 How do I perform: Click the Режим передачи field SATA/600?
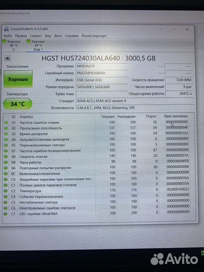coord(102,87)
